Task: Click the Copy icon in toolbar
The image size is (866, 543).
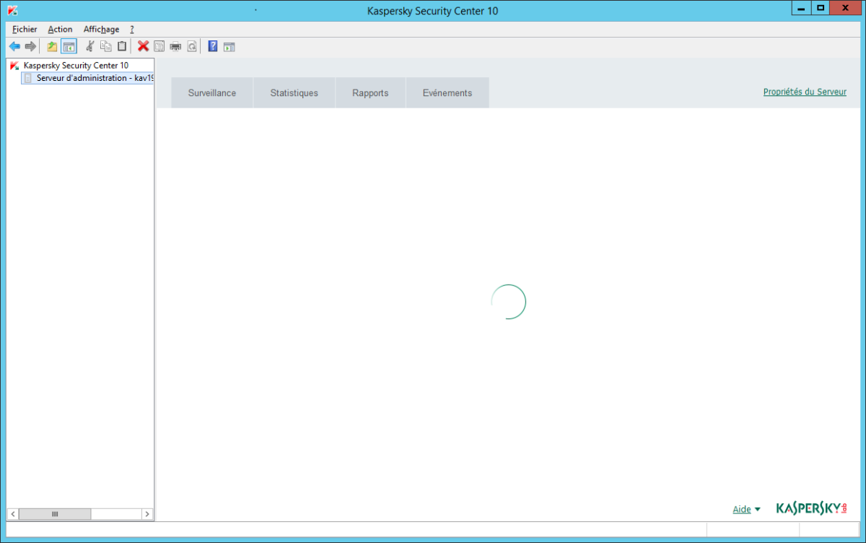Action: tap(106, 47)
